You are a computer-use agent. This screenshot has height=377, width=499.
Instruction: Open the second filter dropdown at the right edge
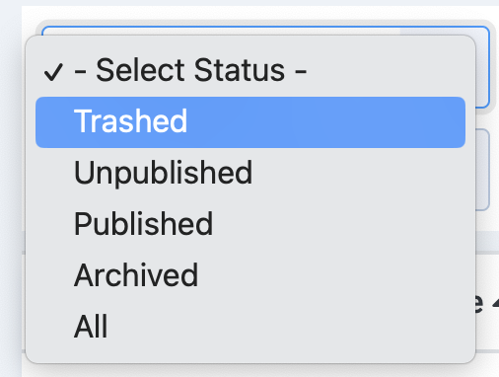[x=482, y=170]
